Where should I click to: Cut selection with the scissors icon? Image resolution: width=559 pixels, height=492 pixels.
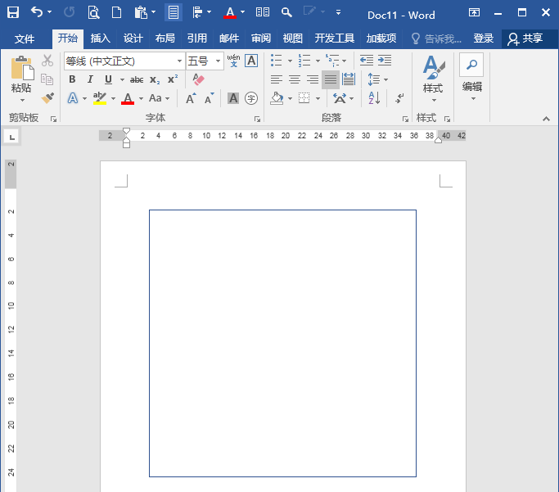pyautogui.click(x=47, y=61)
